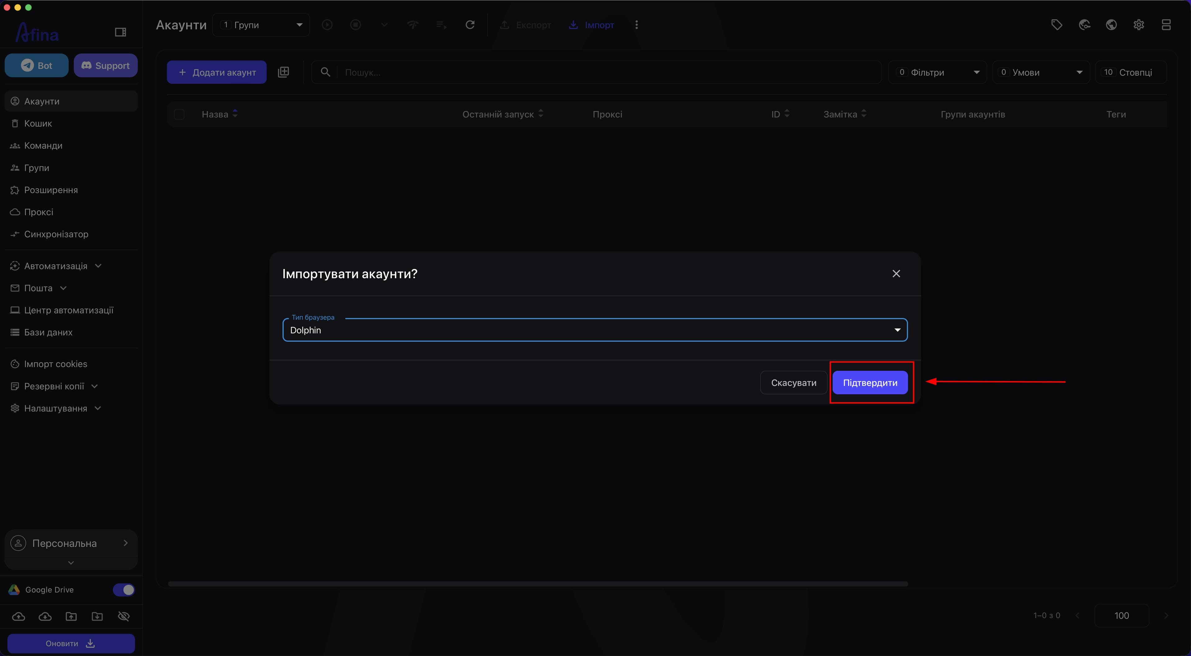The image size is (1191, 656).
Task: Open the Стовпці columns selector
Action: coord(1131,72)
